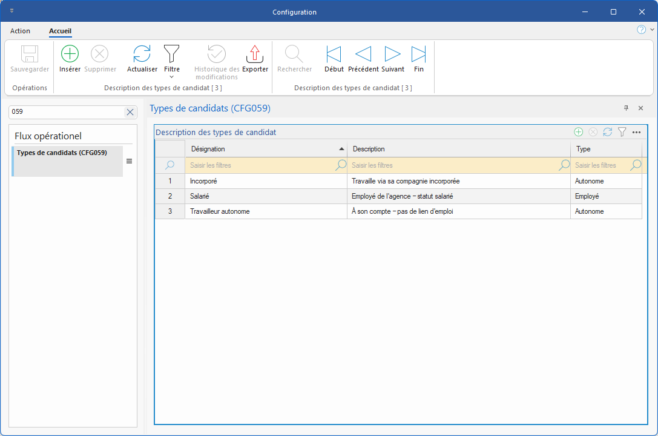Click the filter row's leading magnifier icon
The image size is (658, 436).
tap(169, 165)
